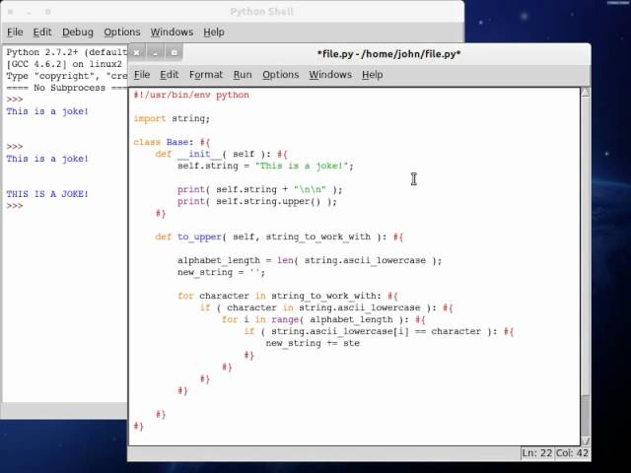
Task: Open the Python Shell Help menu
Action: coord(214,32)
